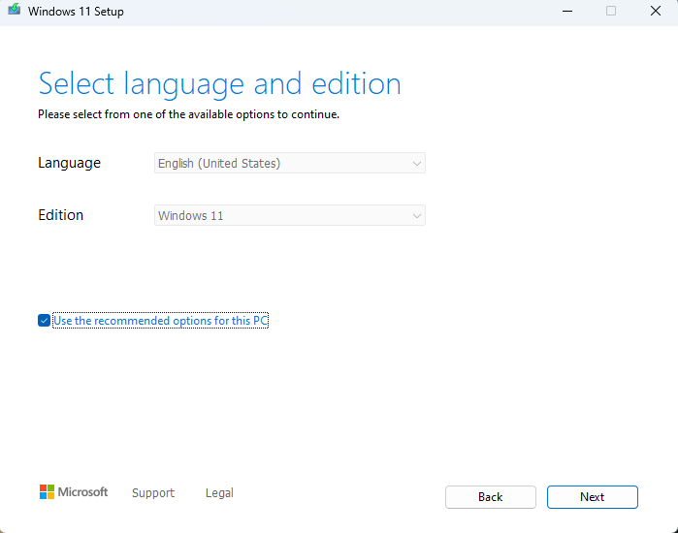Click the 'Please select from one of the available options' text

coord(188,114)
